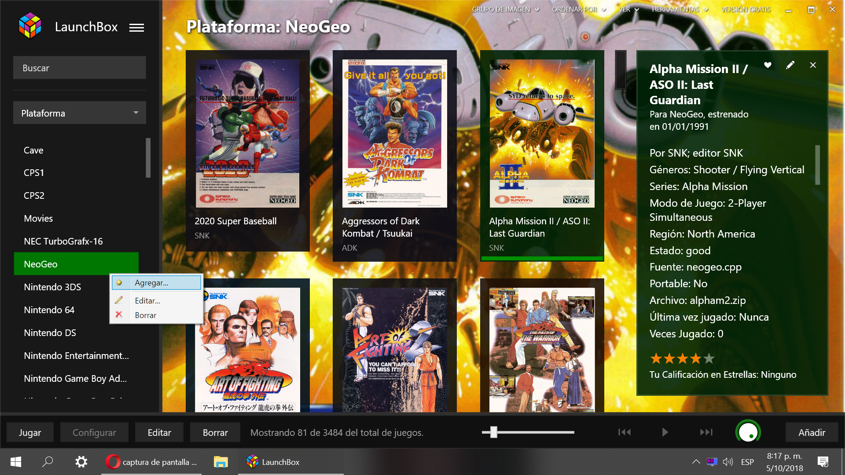Click the bottom bar Editar button

point(159,432)
